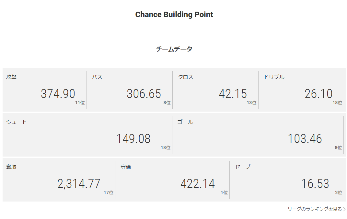The width and height of the screenshot is (347, 219).
Task: Click the 149.08 shoot value
Action: pos(133,139)
